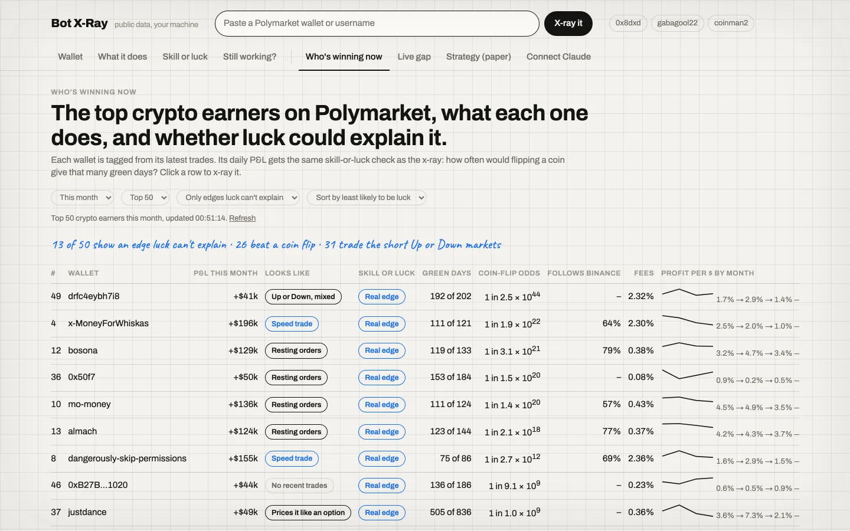Click the Up or Down, mixed tag
850x531 pixels.
point(303,297)
